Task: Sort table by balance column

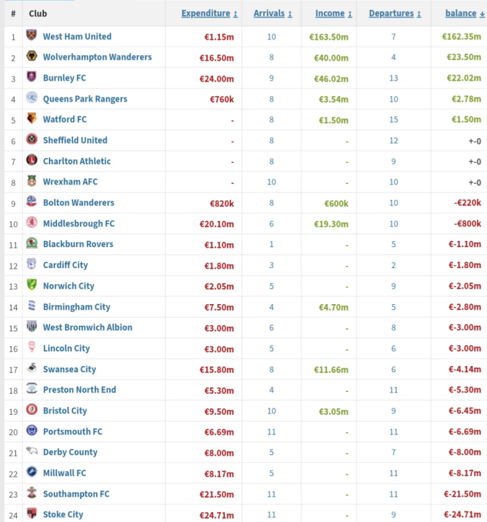Action: (x=465, y=13)
